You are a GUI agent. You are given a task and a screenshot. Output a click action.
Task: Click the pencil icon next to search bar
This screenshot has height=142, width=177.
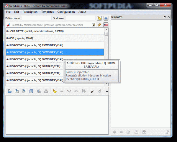100,25
